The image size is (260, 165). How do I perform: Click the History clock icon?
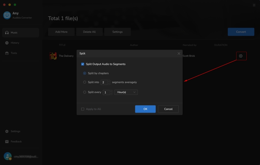[7, 43]
